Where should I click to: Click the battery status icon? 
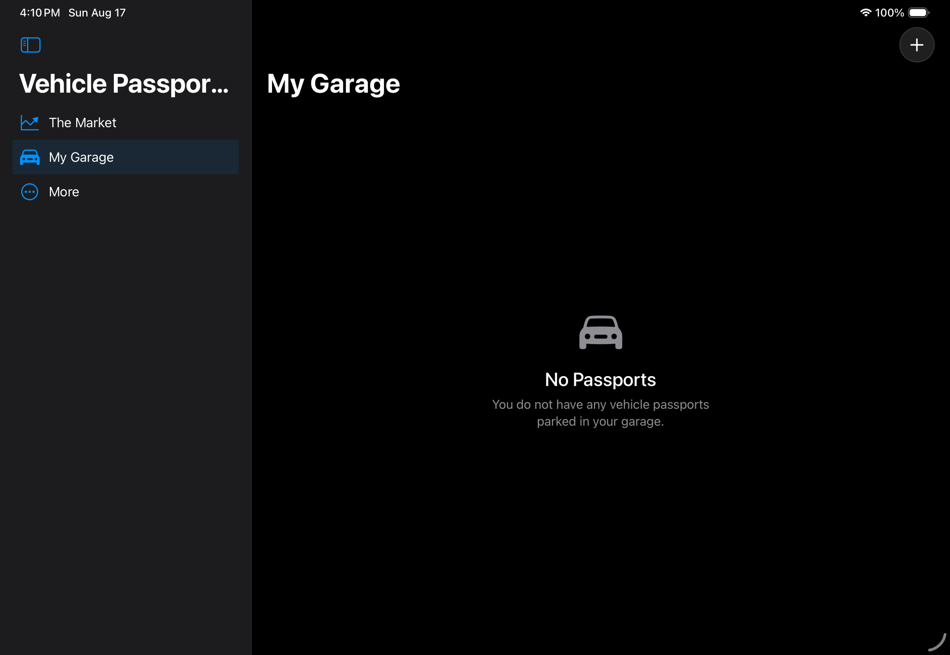click(919, 13)
